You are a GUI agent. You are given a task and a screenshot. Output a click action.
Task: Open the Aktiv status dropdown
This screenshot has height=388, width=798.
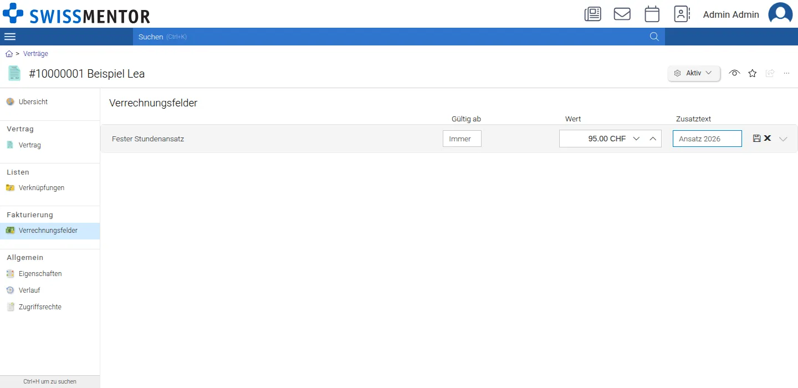tap(694, 73)
